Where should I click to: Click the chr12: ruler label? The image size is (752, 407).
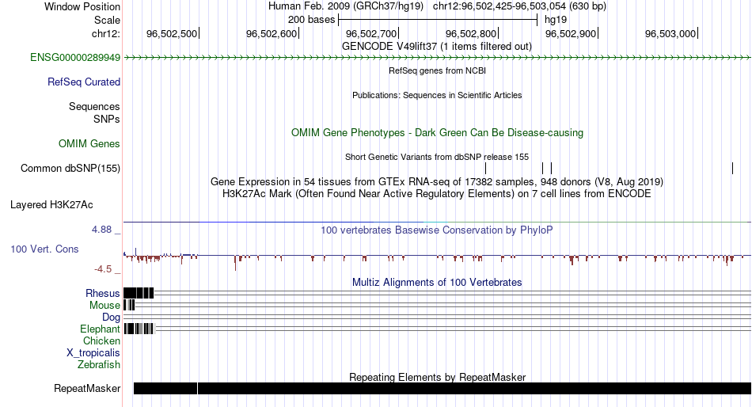106,33
